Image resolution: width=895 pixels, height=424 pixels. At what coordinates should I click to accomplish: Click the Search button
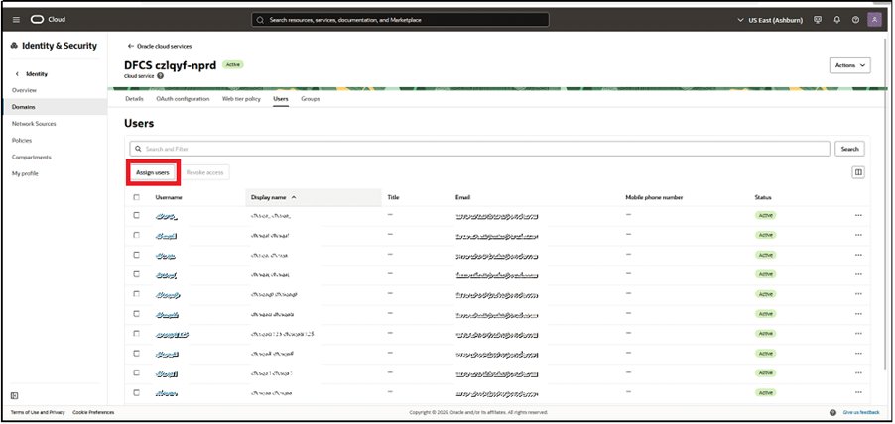849,149
